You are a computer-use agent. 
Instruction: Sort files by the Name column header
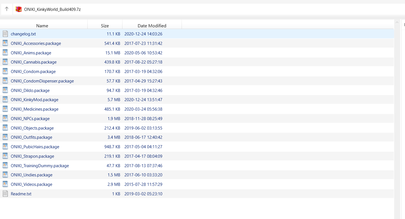[x=42, y=26]
